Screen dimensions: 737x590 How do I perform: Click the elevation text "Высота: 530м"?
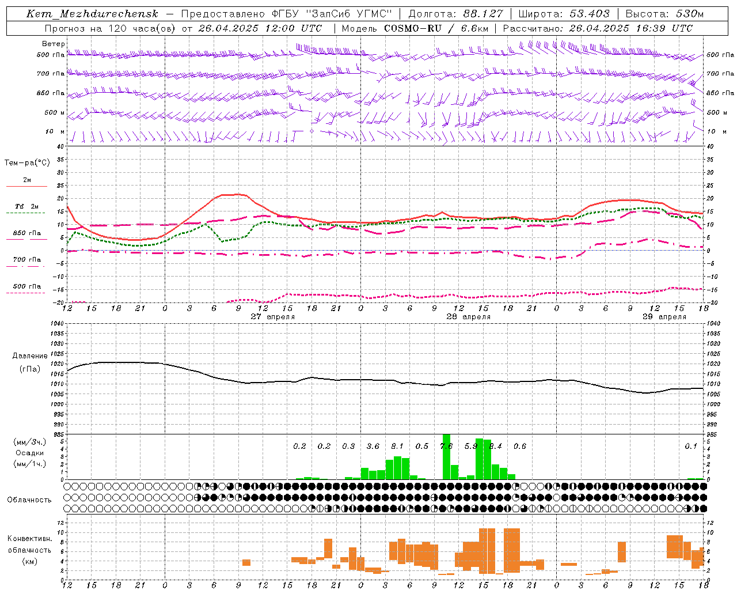click(664, 14)
